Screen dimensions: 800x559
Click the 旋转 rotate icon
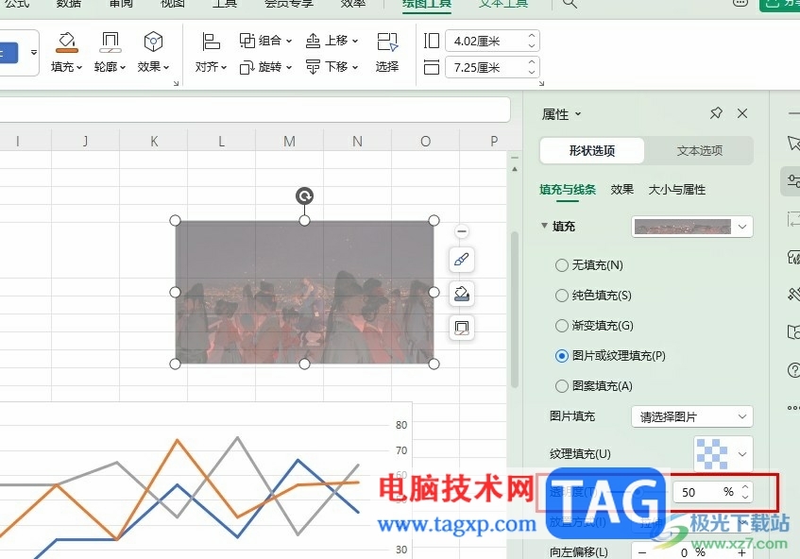point(247,67)
